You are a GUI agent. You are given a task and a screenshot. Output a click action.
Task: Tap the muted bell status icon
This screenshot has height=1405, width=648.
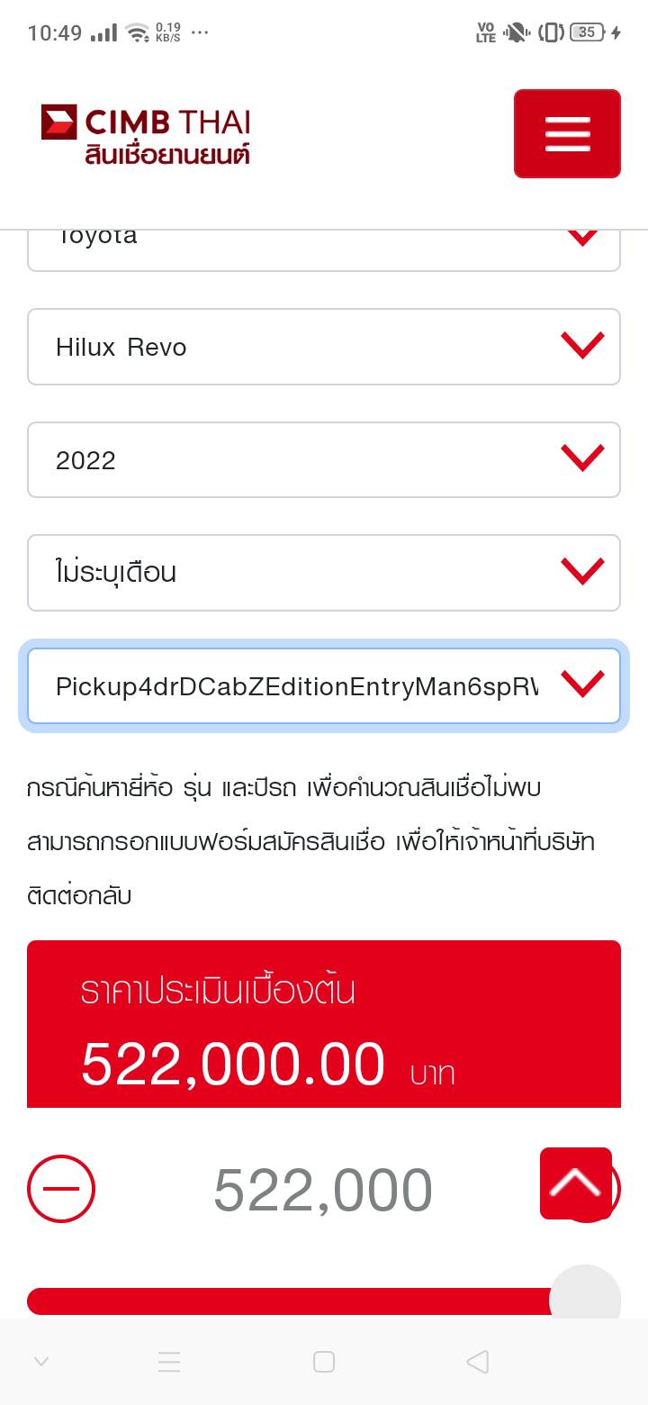coord(516,33)
